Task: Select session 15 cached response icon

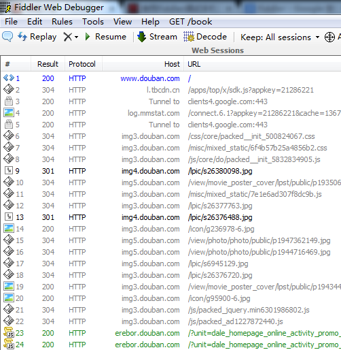Action: point(9,240)
